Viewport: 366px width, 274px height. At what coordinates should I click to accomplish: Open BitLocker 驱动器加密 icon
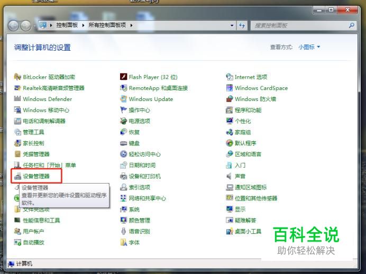pyautogui.click(x=18, y=77)
